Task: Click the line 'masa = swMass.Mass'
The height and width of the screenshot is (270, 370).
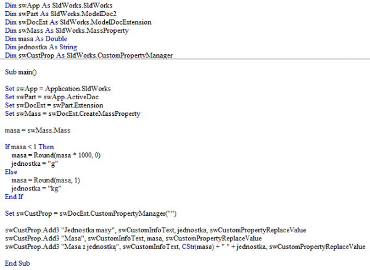Action: coord(38,130)
